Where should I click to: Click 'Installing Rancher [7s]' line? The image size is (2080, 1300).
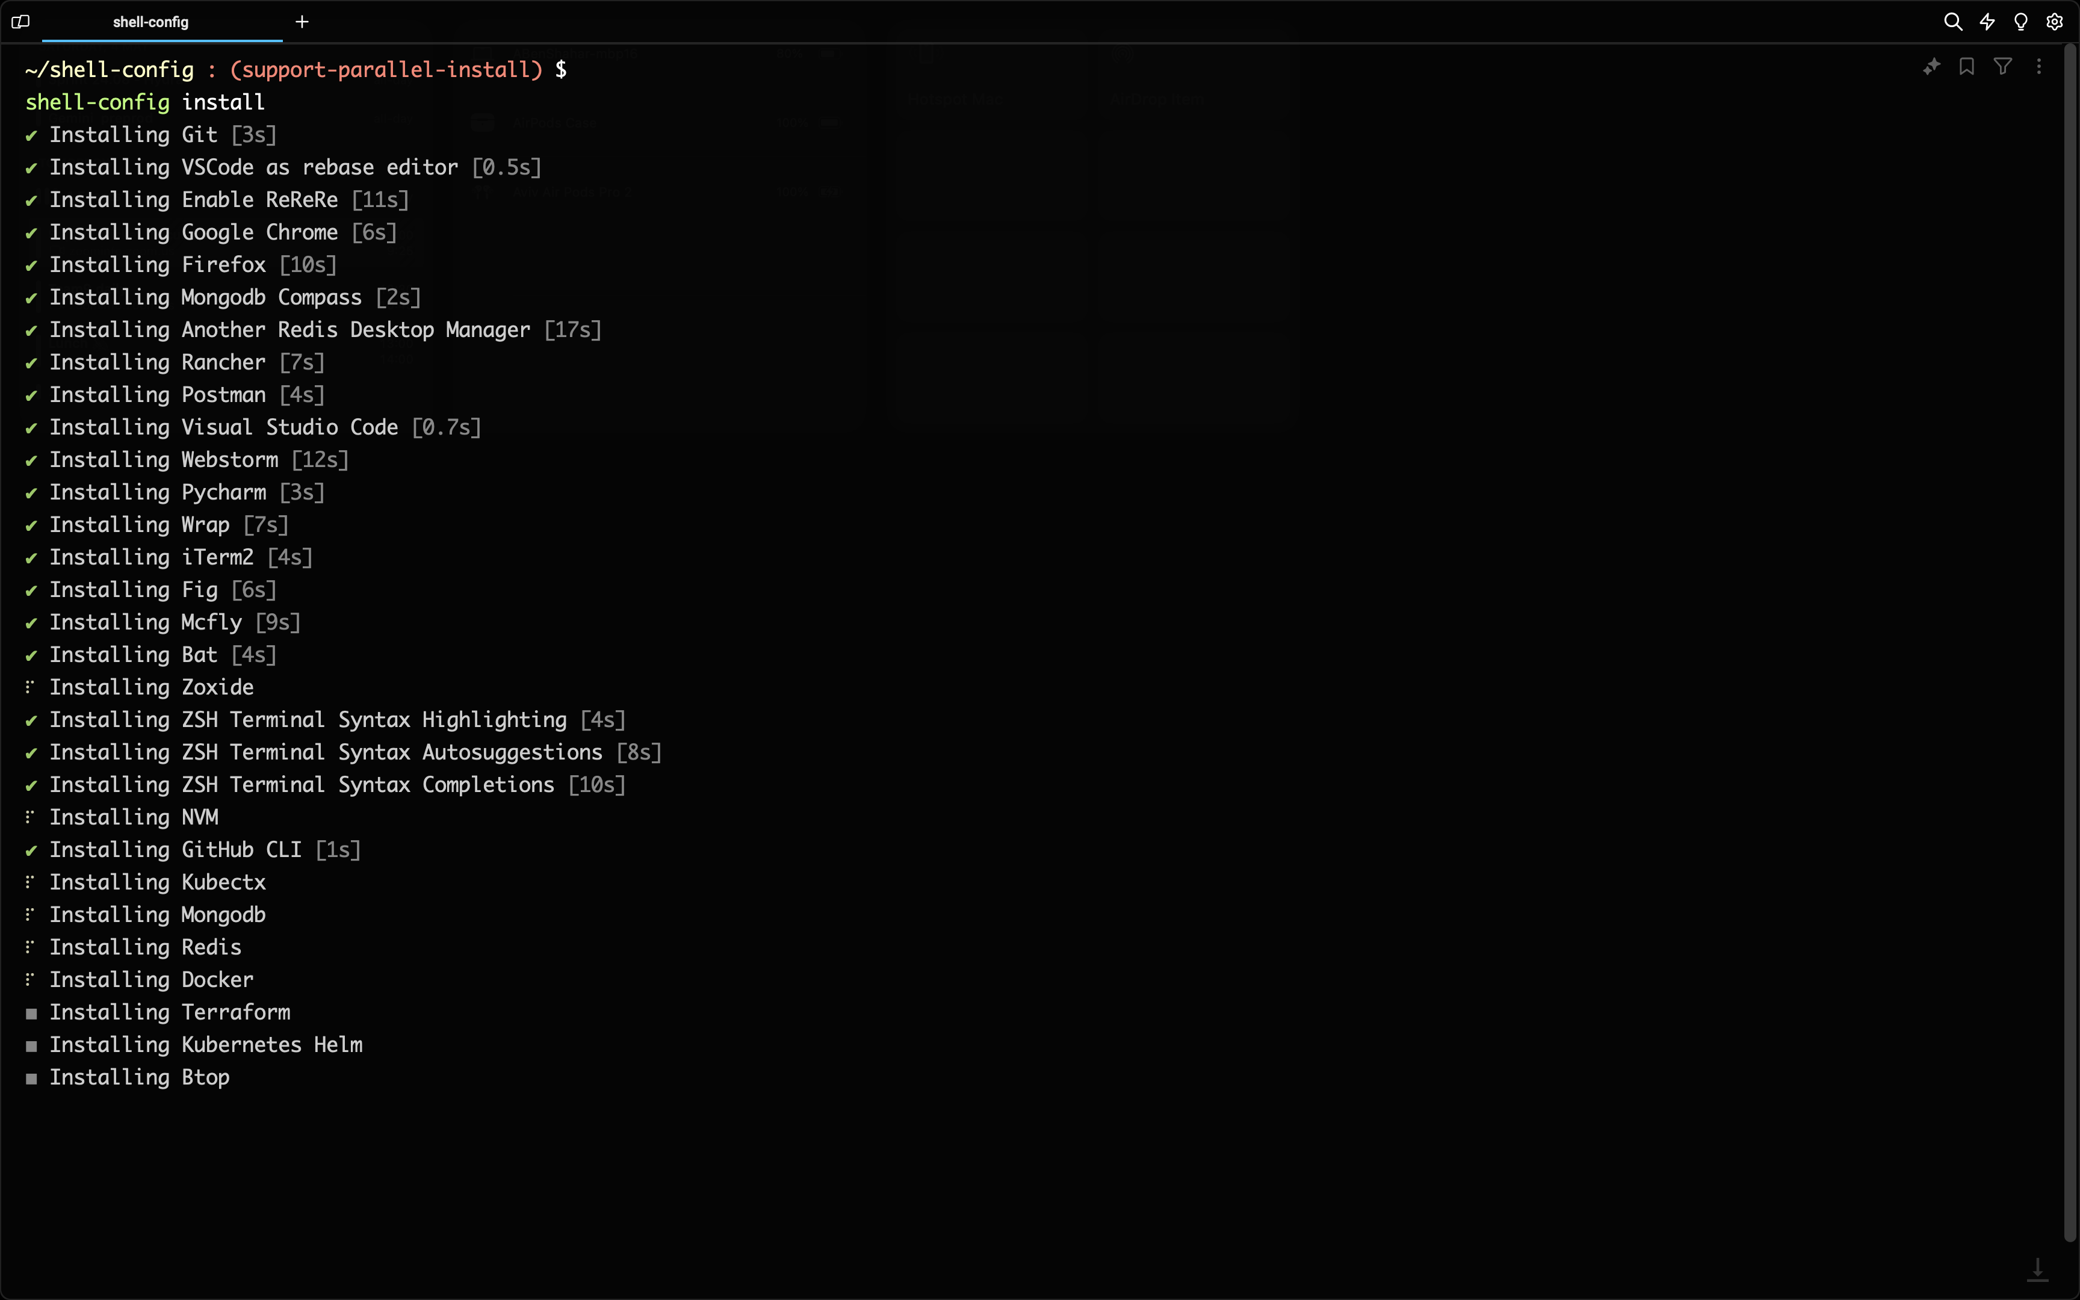[175, 363]
